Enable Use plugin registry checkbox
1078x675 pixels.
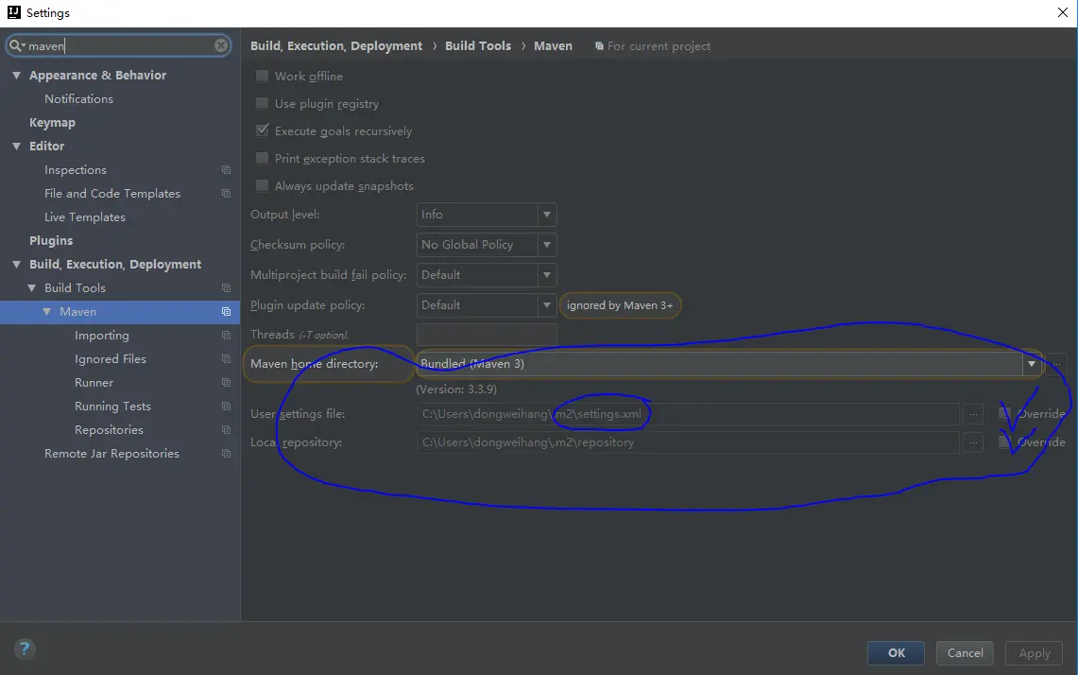(x=262, y=103)
